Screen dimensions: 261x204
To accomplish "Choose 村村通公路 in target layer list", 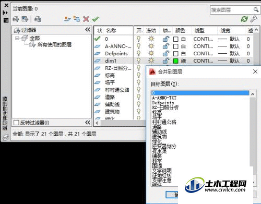I will coord(164,122).
